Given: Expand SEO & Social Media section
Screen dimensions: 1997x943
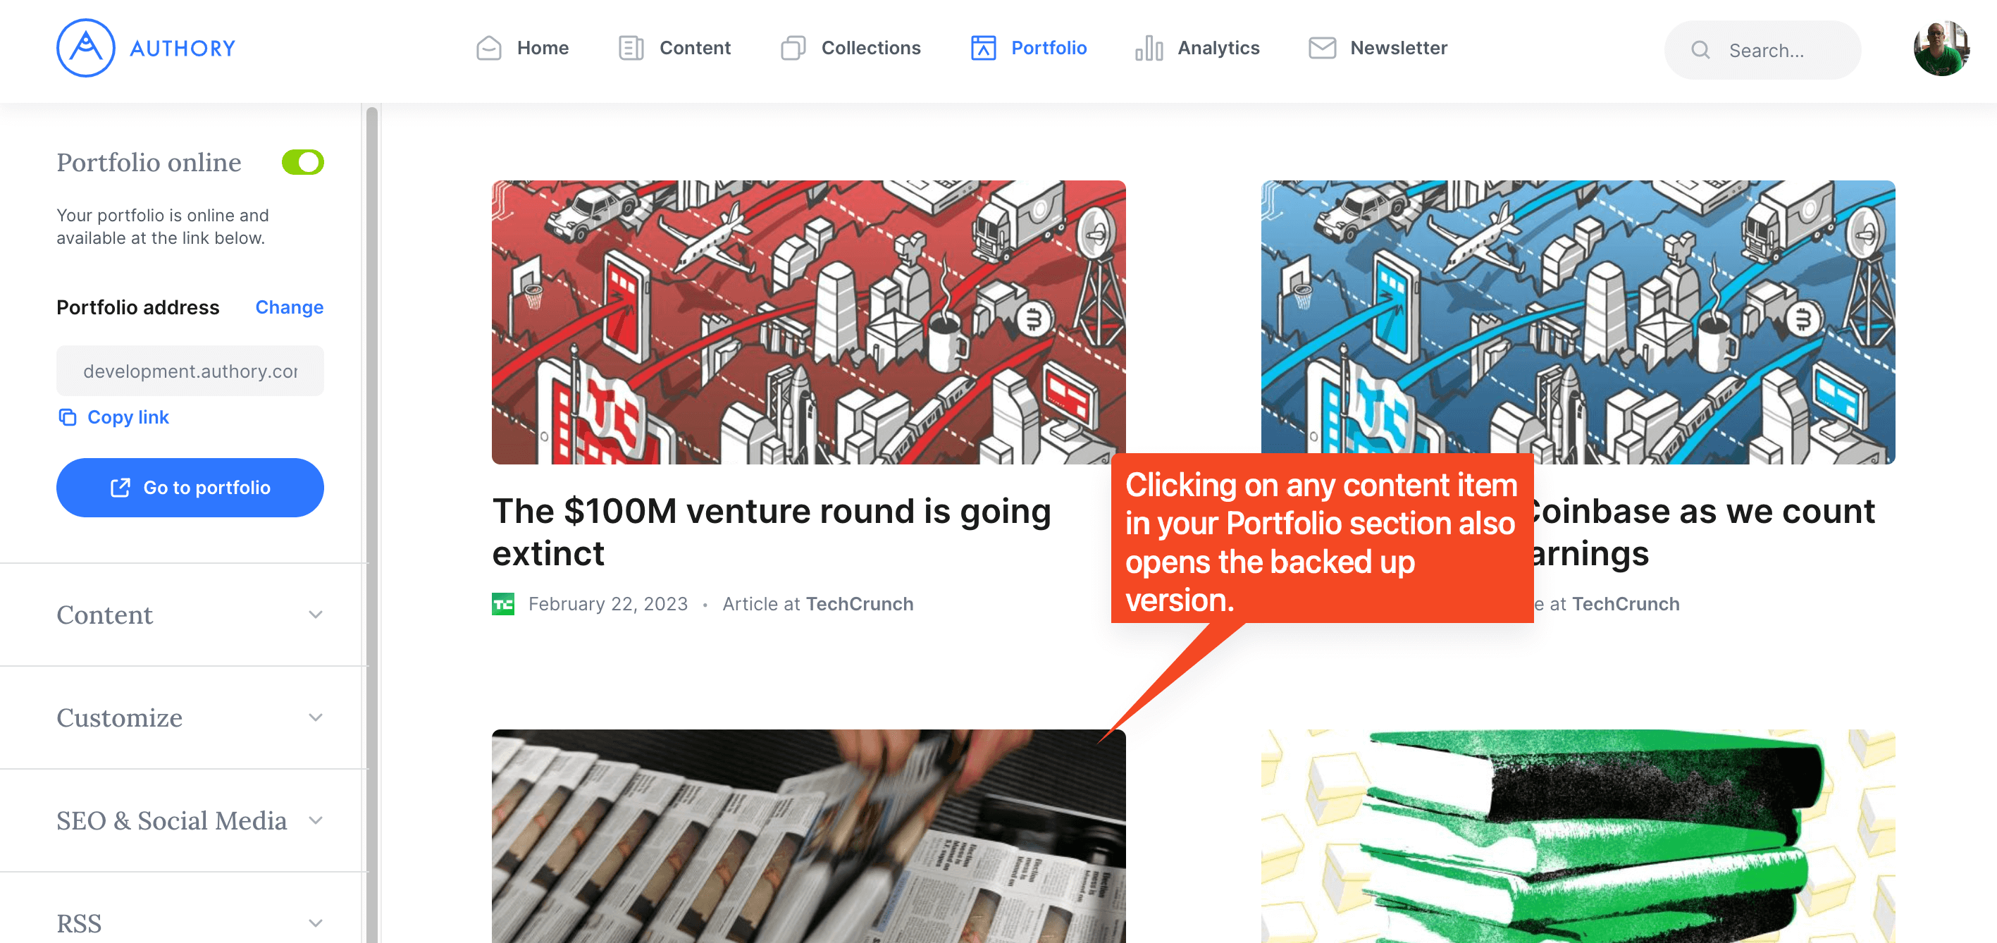Looking at the screenshot, I should coord(190,820).
